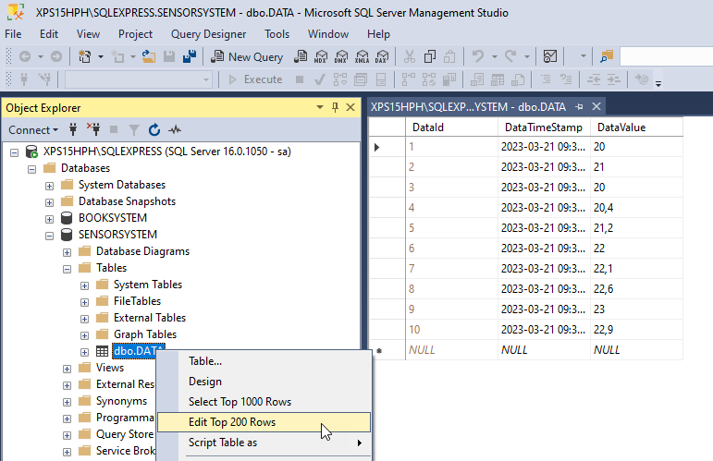713x461 pixels.
Task: Click the Activity Monitor pulse icon
Action: 175,130
